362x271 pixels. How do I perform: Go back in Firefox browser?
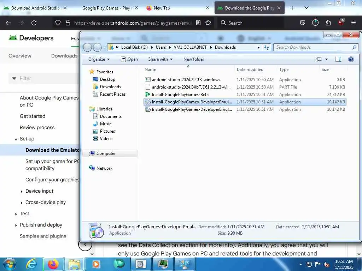pos(8,23)
